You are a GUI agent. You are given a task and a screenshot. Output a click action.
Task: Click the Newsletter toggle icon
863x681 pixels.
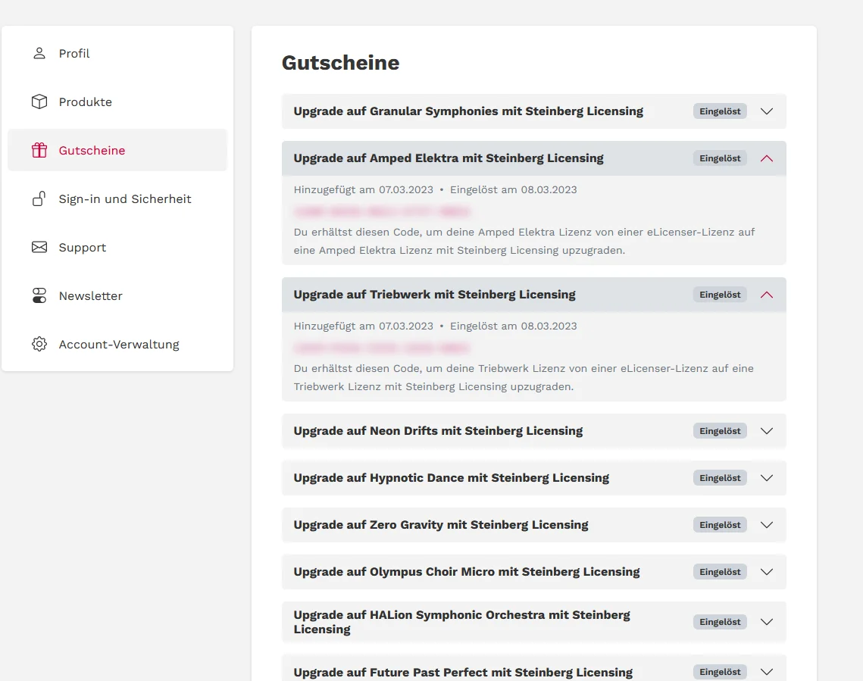[x=39, y=295]
